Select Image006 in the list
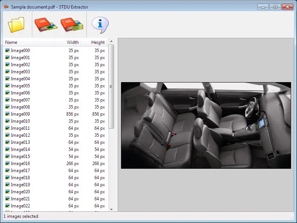This screenshot has height=223, width=297. coord(55,93)
